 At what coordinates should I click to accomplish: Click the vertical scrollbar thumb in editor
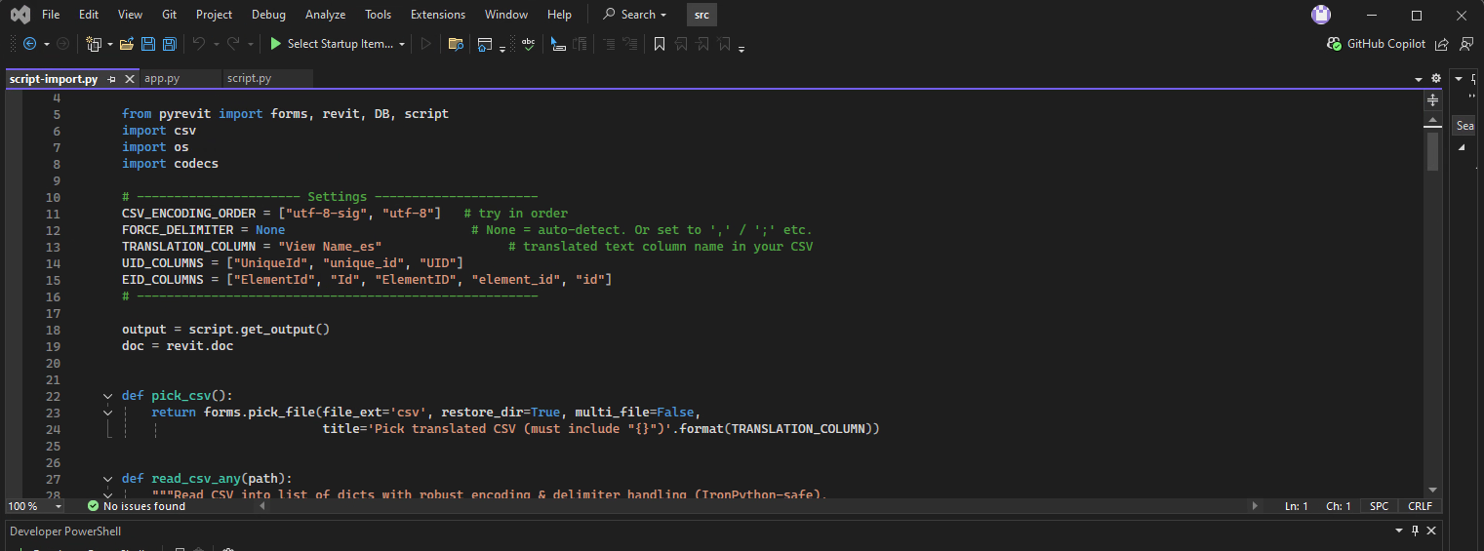1432,151
